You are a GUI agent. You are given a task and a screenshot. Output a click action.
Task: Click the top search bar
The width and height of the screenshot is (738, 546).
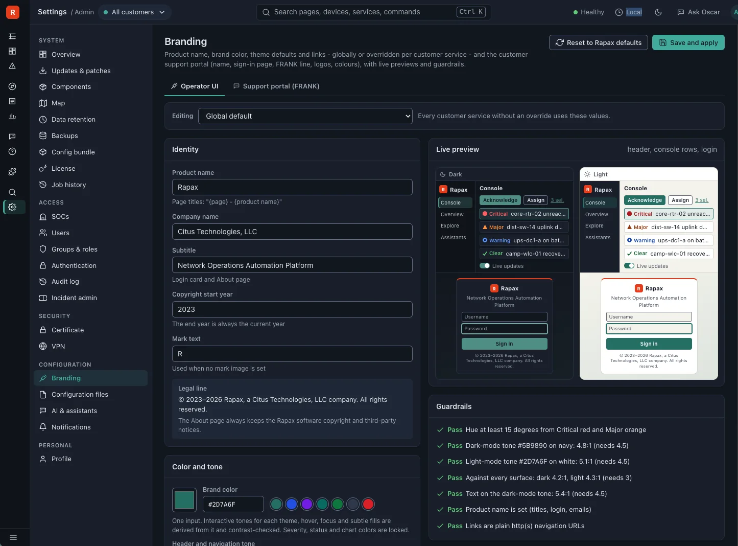coord(373,12)
